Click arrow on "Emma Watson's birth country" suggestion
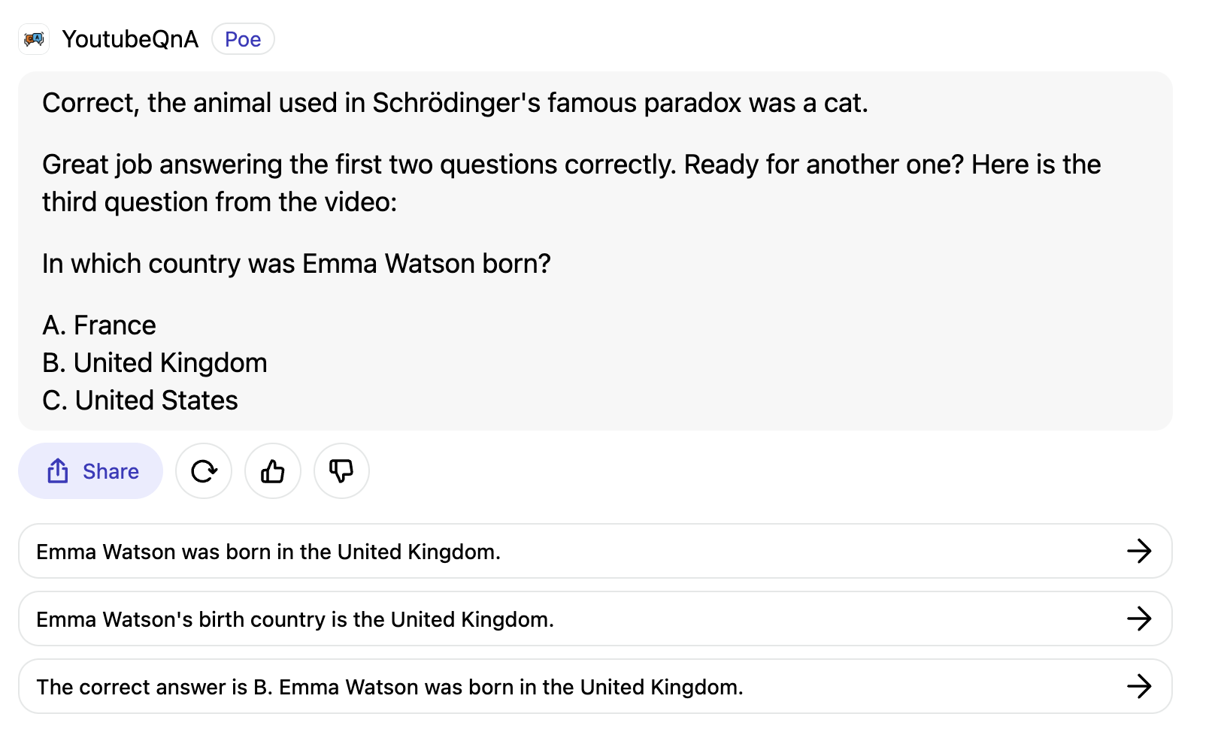Image resolution: width=1227 pixels, height=735 pixels. (x=1139, y=619)
